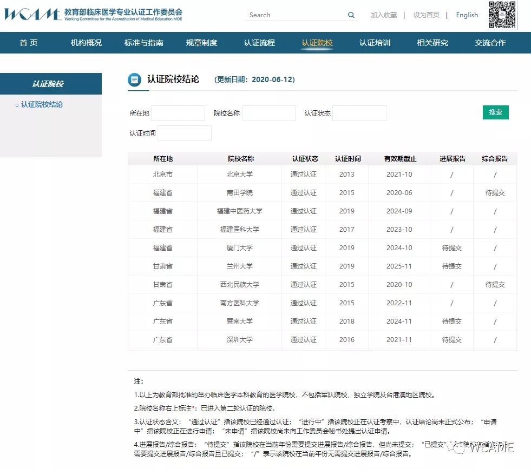Click the 更新日期 2020-06-12 text
531x469 pixels.
coord(254,80)
